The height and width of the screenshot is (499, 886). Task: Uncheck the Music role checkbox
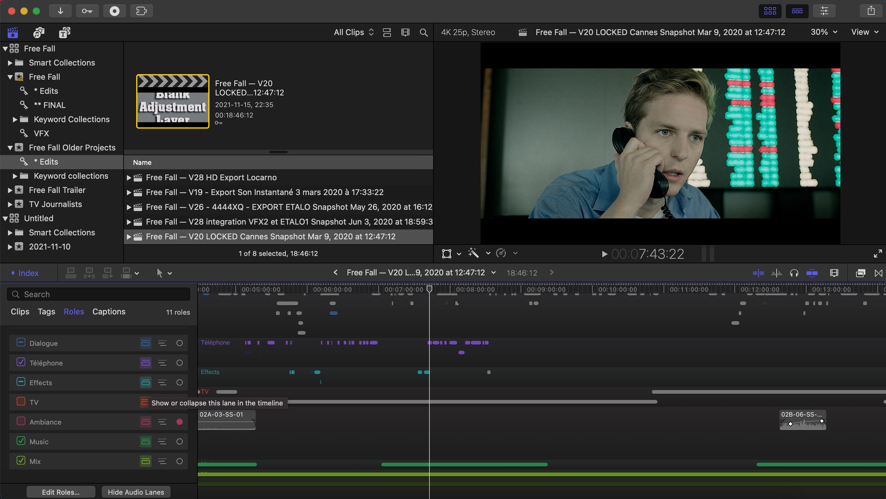(x=21, y=441)
